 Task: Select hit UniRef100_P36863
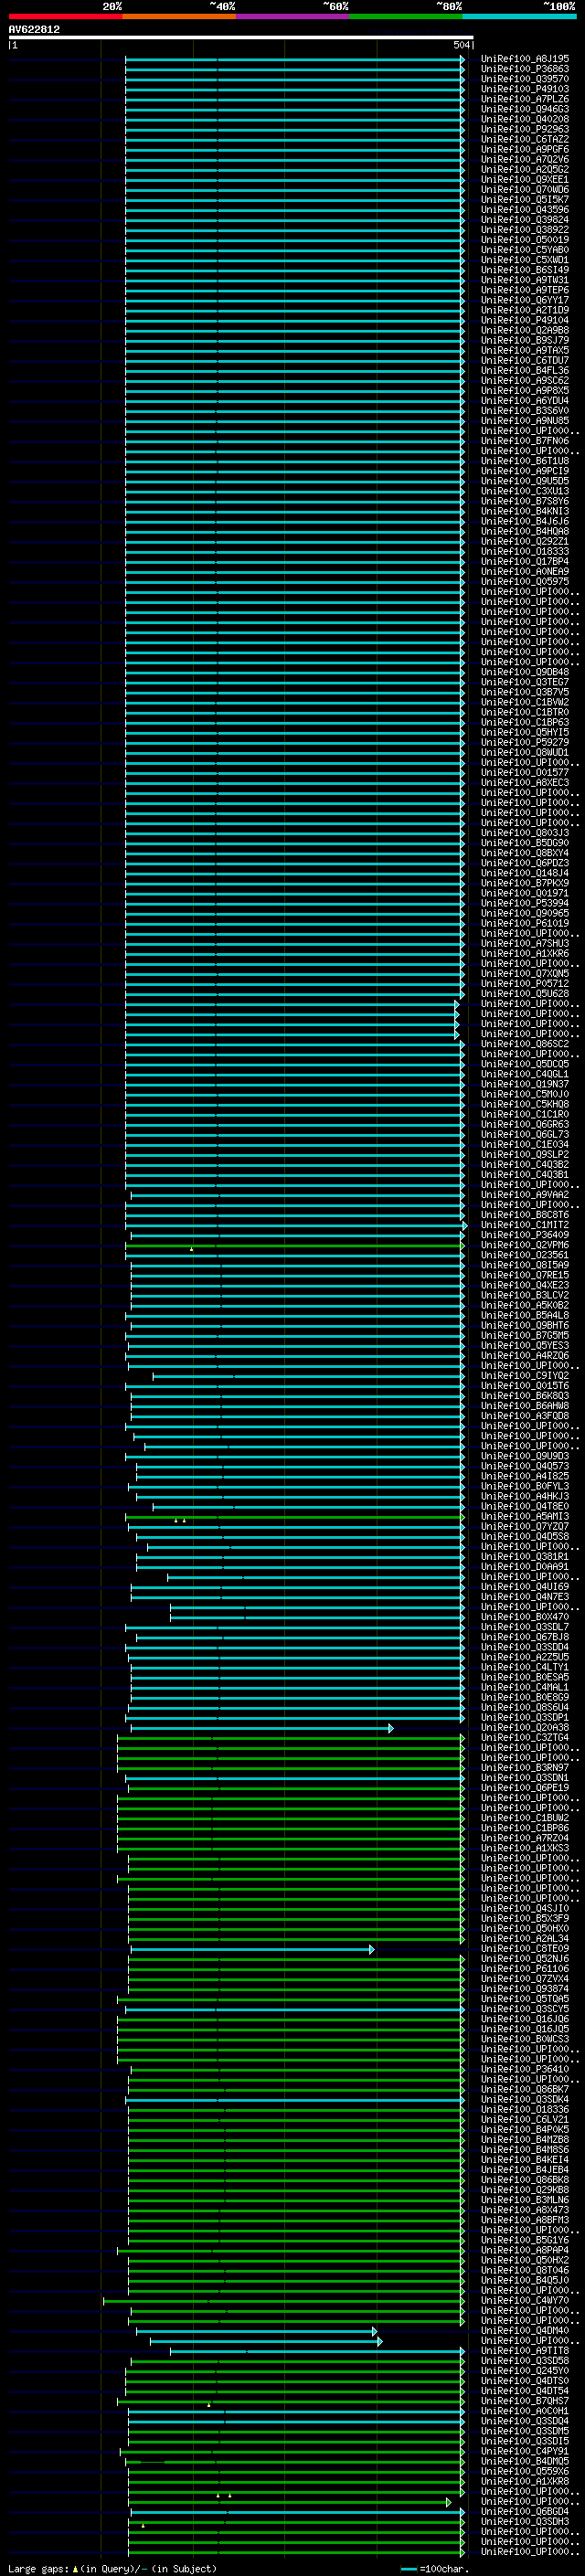(x=525, y=69)
